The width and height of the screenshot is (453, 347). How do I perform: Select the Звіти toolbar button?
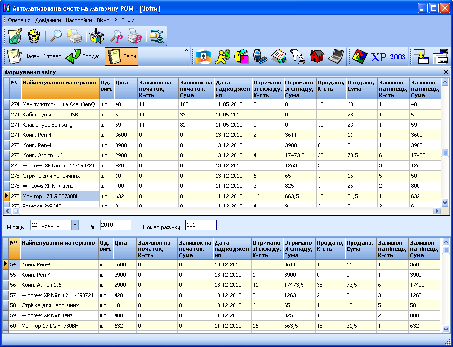pos(121,56)
